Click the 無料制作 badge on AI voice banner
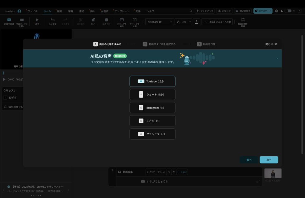305x198 pixels. click(x=120, y=56)
